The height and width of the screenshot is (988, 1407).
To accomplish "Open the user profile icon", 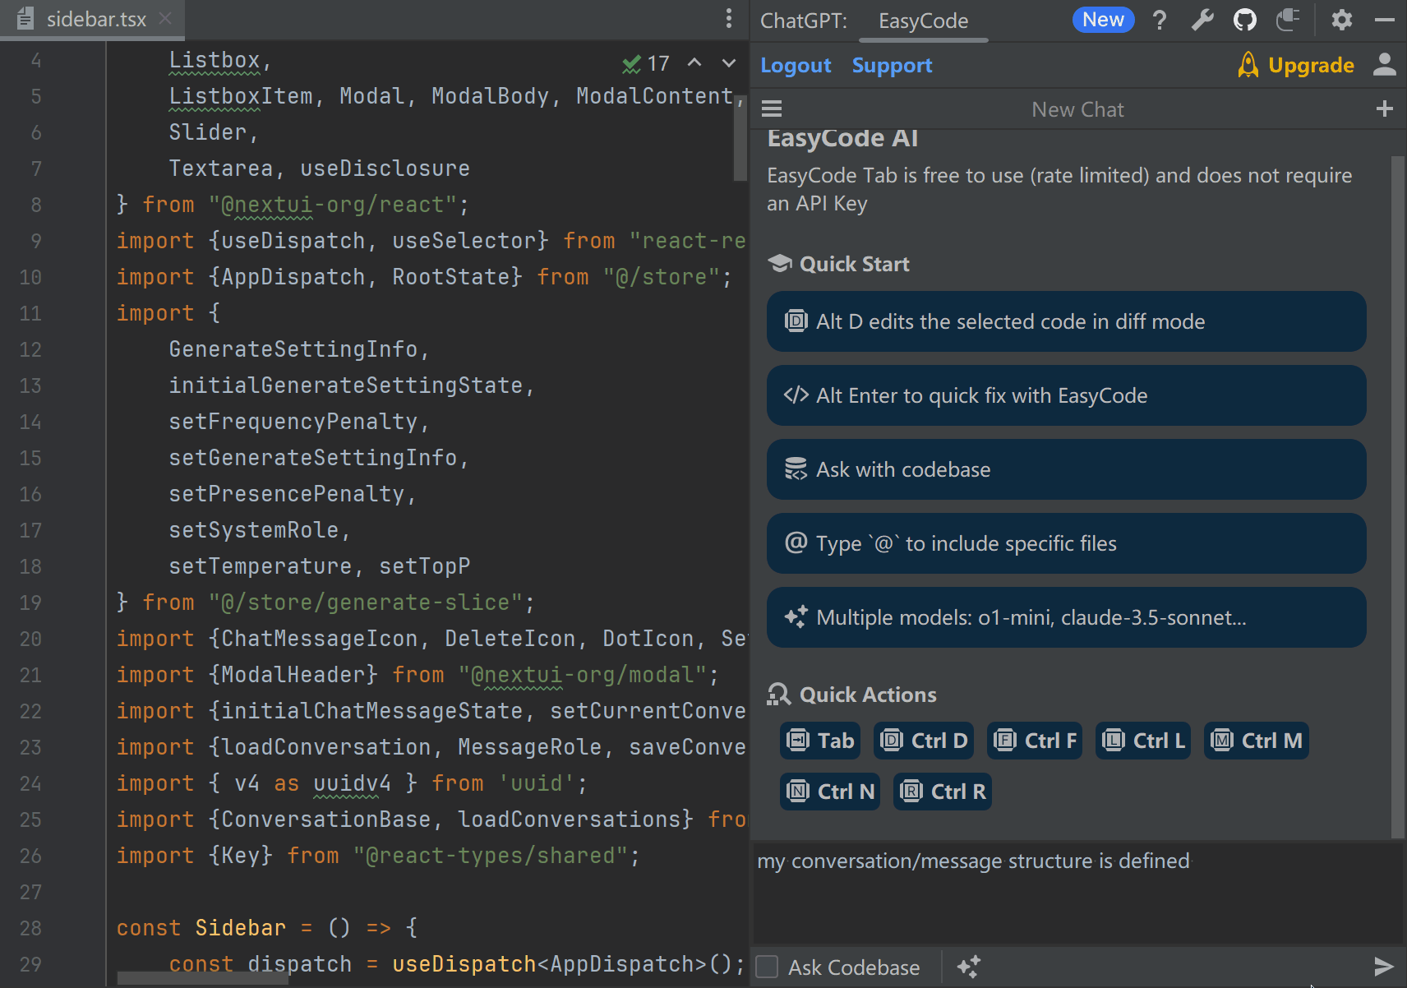I will click(x=1384, y=65).
